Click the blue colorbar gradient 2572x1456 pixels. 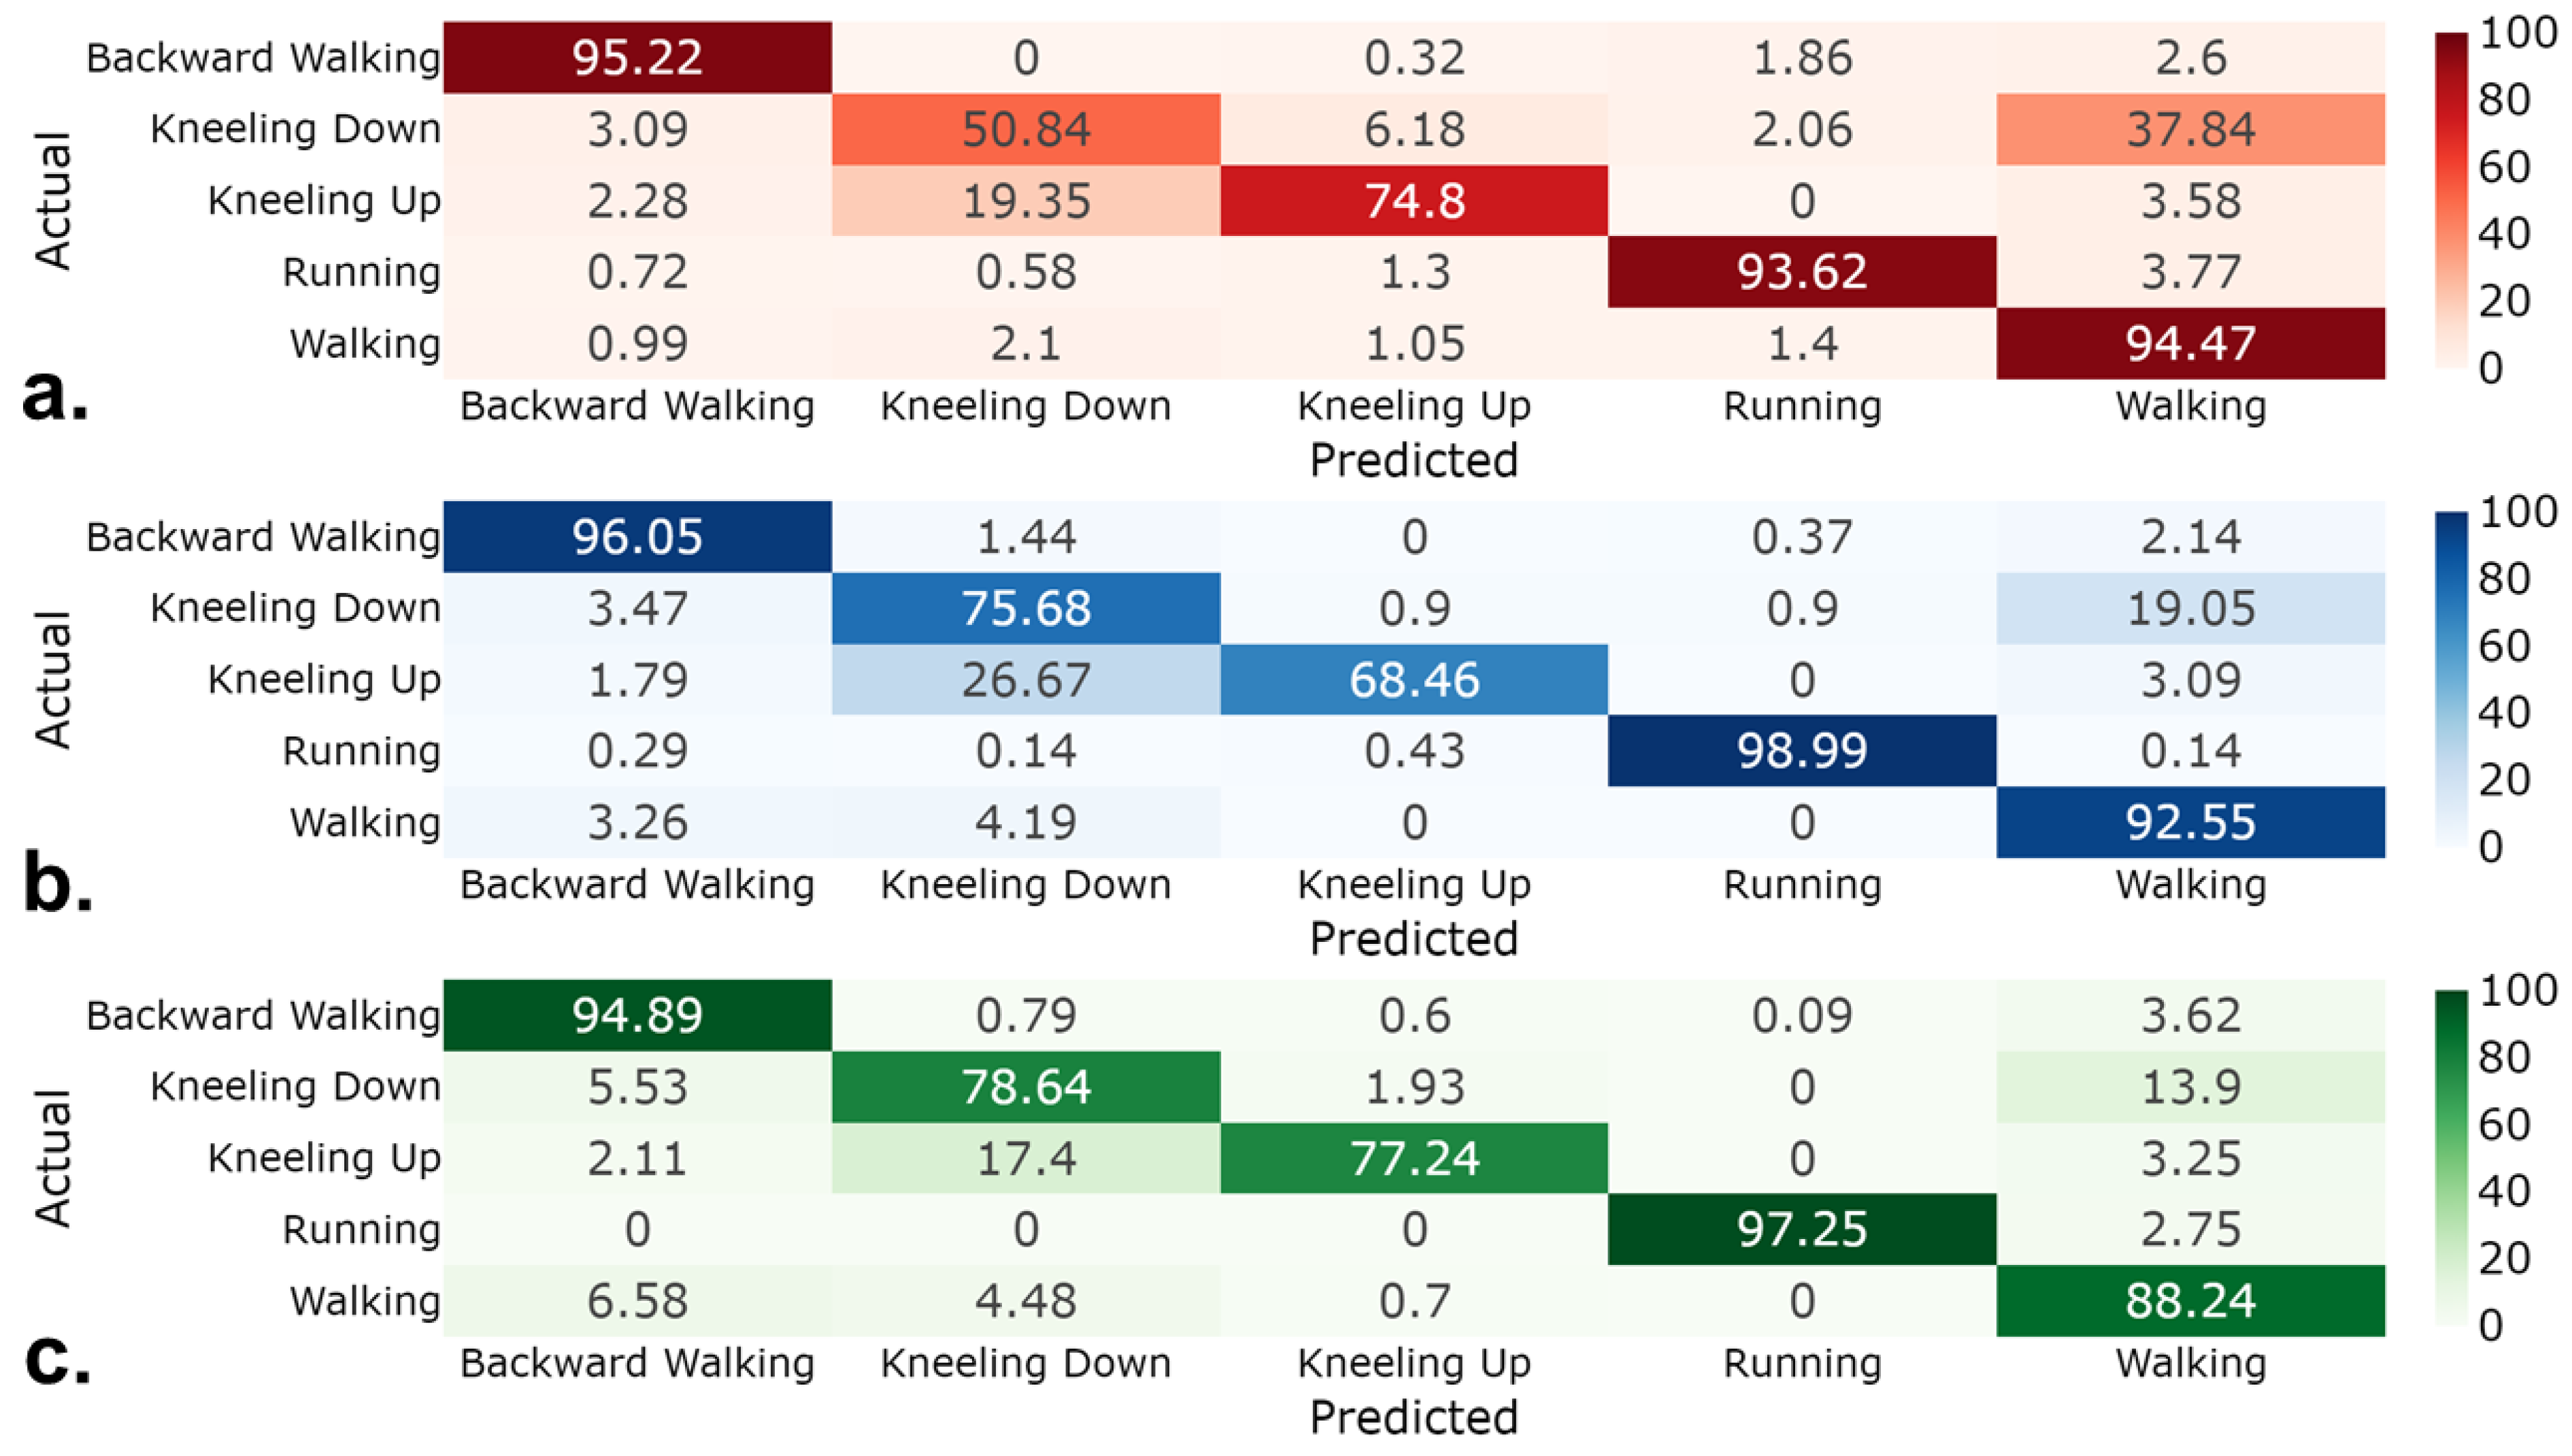click(x=2451, y=679)
